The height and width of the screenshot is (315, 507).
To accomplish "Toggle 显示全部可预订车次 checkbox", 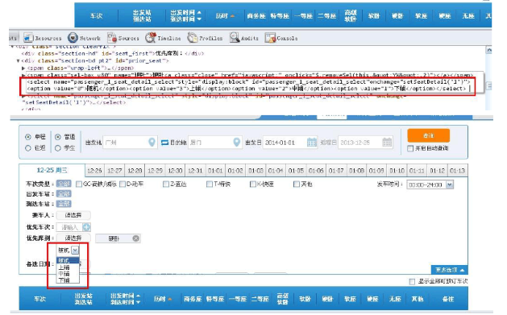I will point(412,282).
